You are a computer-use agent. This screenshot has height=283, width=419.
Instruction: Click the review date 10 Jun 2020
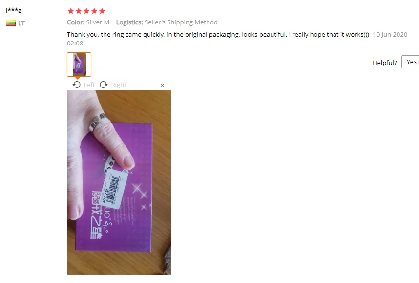pyautogui.click(x=390, y=35)
